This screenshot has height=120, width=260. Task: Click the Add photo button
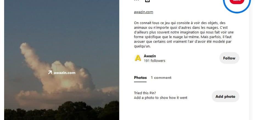click(x=225, y=96)
